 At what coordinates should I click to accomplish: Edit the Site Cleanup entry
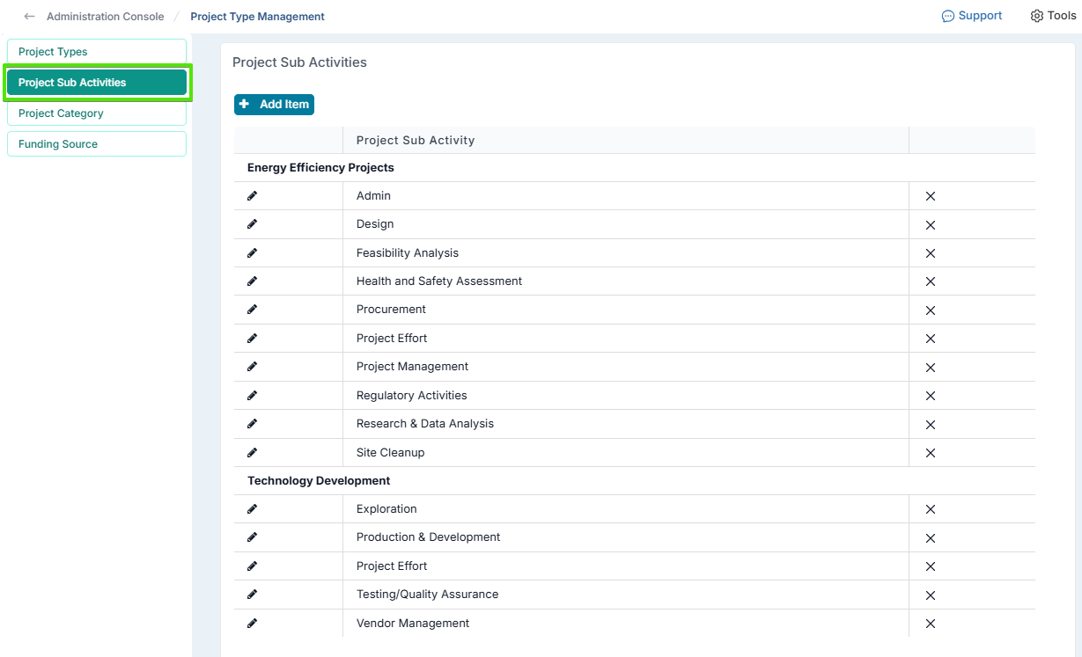252,452
